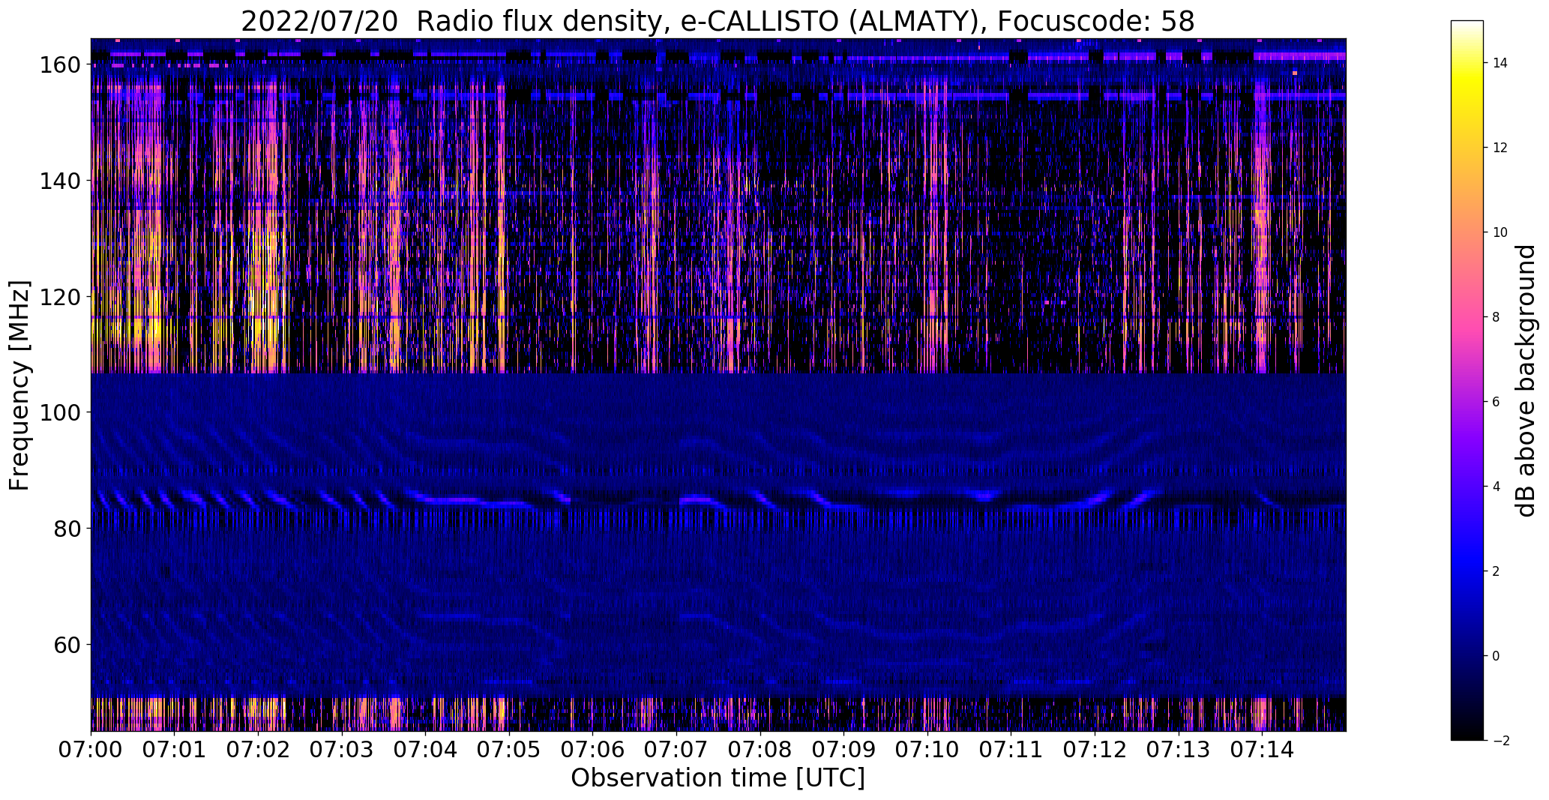Click the colorbar tick label 2
1549x800 pixels.
(1496, 572)
